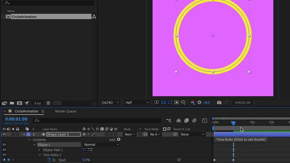Viewport: 290px width, 163px height.
Task: Enable Frame Blending for all layers icon
Action: point(186,120)
